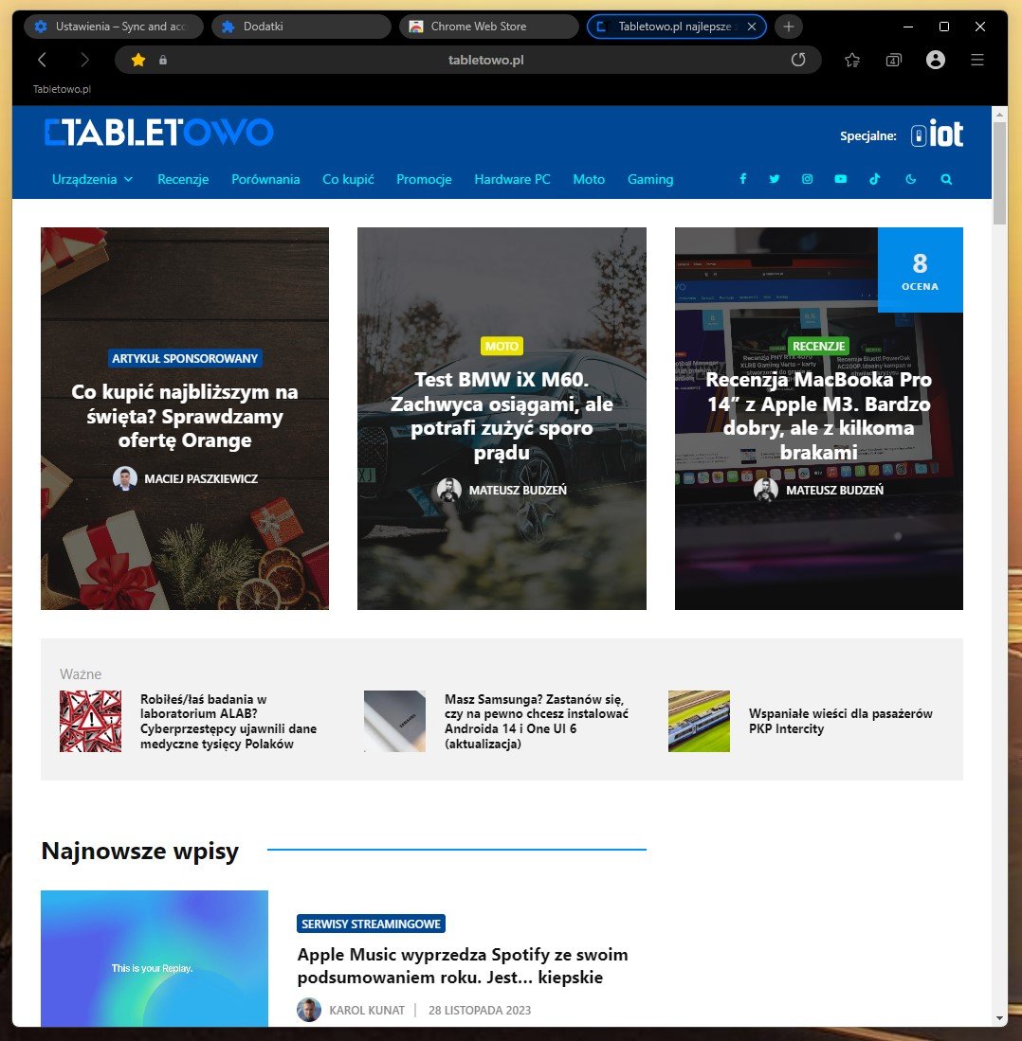Screen dimensions: 1022x1041
Task: Open the Co kupić menu item
Action: tap(348, 179)
